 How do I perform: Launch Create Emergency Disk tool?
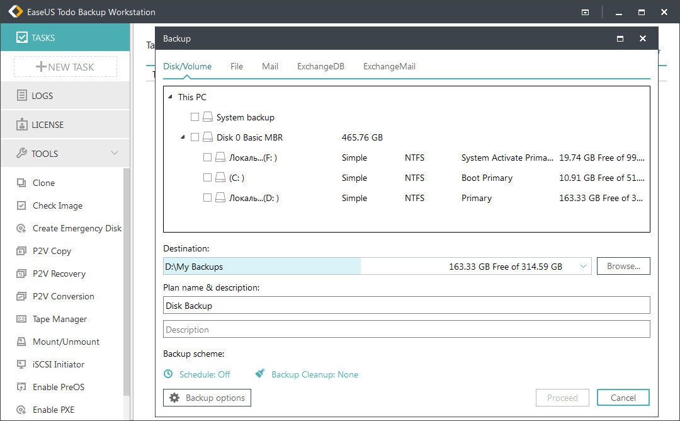click(x=77, y=228)
